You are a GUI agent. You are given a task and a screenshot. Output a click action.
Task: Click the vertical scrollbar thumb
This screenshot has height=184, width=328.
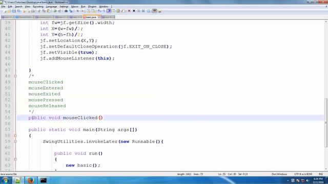click(x=326, y=123)
